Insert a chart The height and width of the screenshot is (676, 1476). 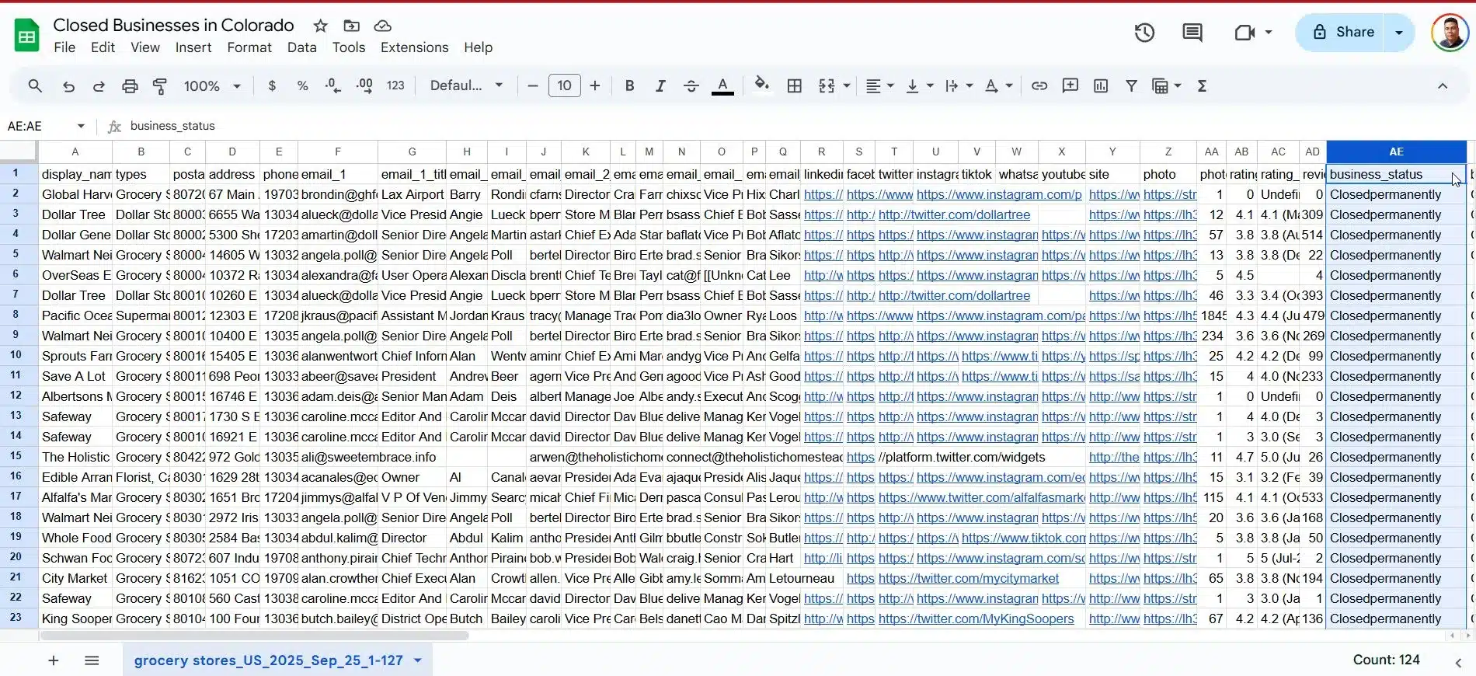[x=1101, y=85]
